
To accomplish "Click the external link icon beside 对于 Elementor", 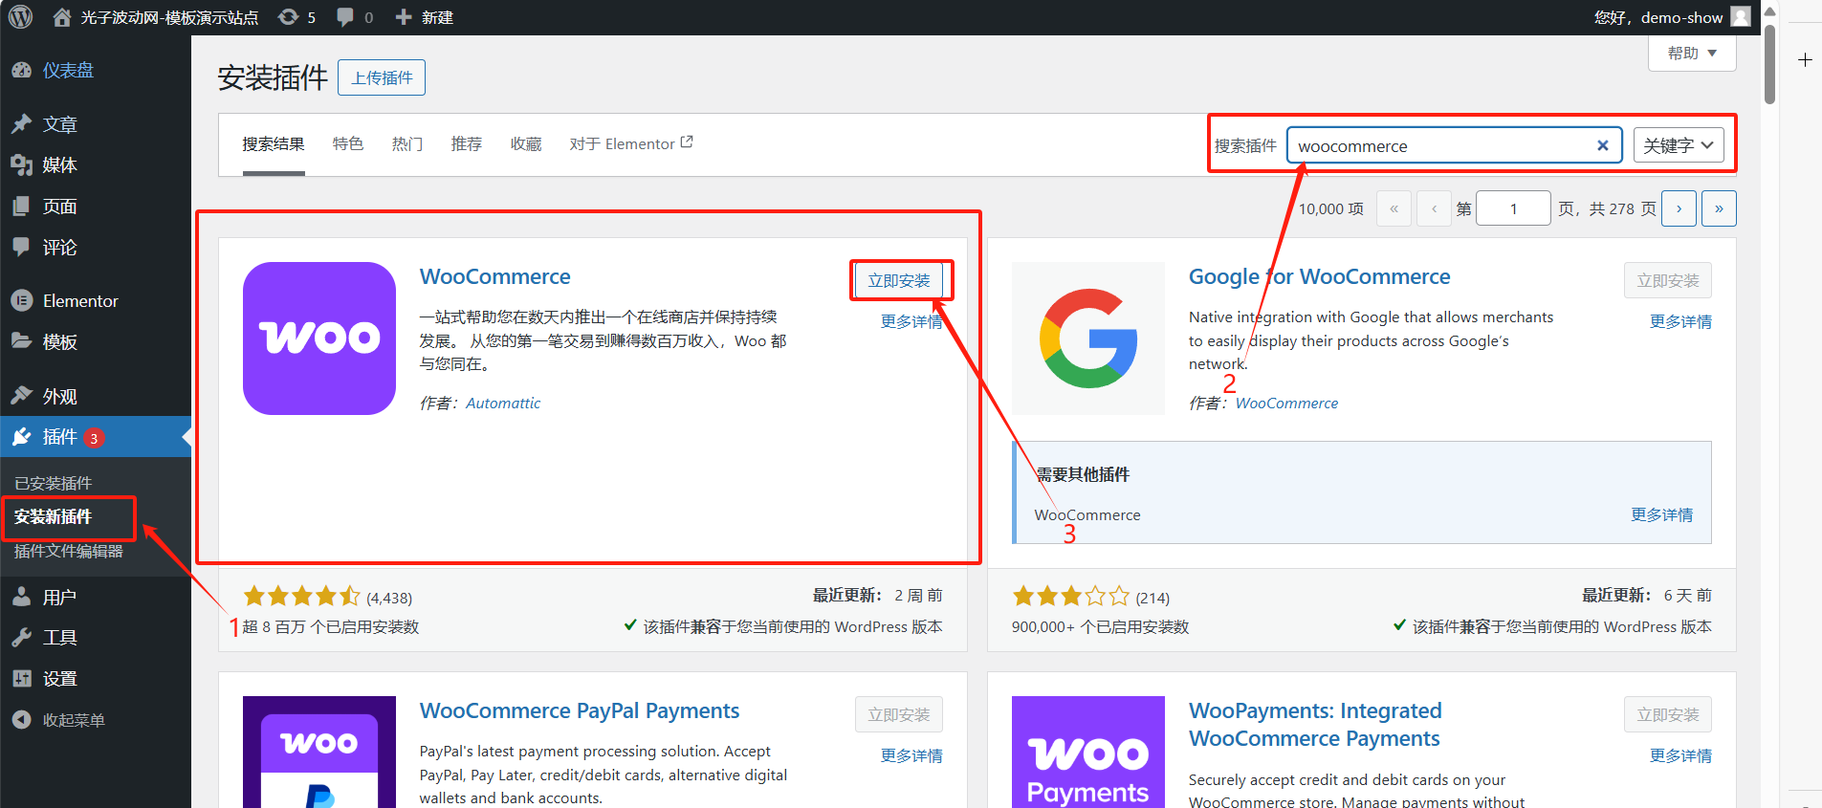I will tap(687, 142).
